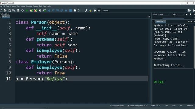Click line number 11 in the gutter
Screen dimensions: 195x109
(9, 79)
